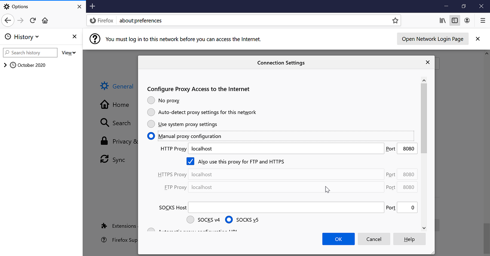490x256 pixels.
Task: Open the Firefox home page icon
Action: tap(45, 20)
